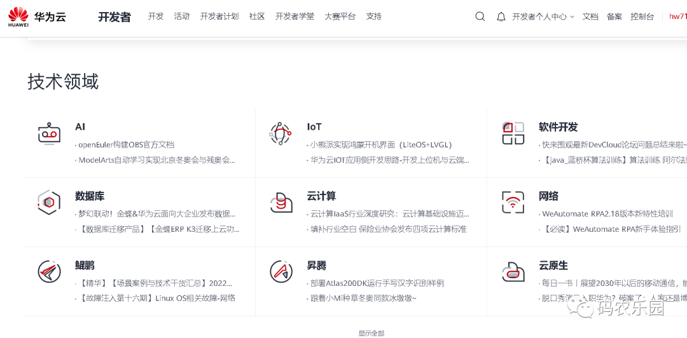Open the 控制台 link
Image resolution: width=687 pixels, height=338 pixels.
pyautogui.click(x=642, y=17)
